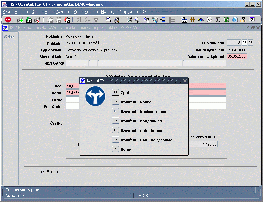Screen dimensions: 263x202
Task: Open the Nápověda menu
Action: [x=129, y=12]
